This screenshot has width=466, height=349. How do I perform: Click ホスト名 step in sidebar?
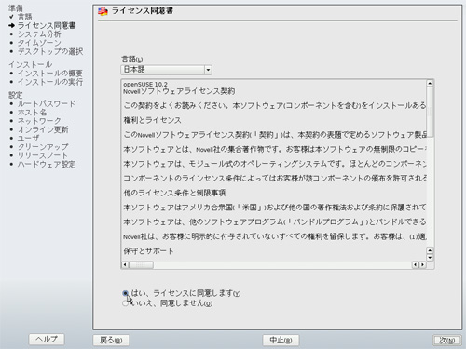click(32, 113)
